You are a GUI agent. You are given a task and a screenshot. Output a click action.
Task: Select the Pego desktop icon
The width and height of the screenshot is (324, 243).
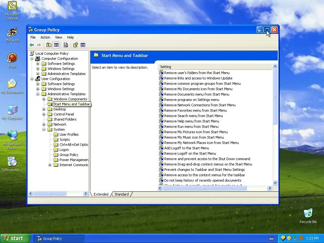click(x=12, y=60)
